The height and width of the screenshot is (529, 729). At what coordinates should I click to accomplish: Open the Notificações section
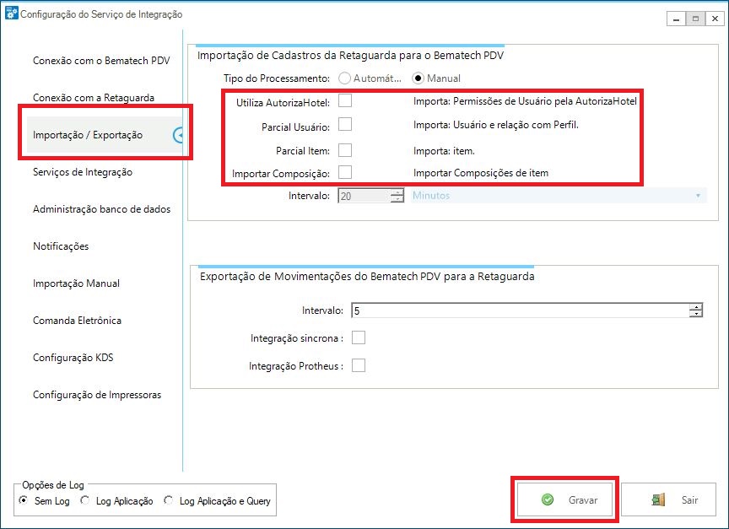[x=61, y=246]
